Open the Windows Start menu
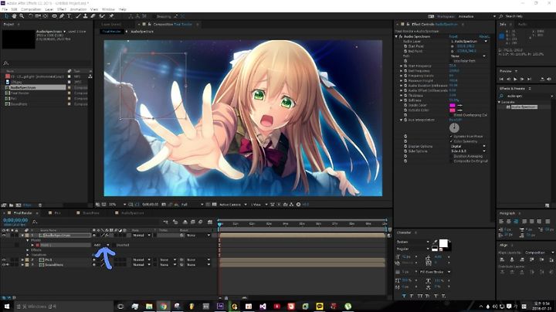The height and width of the screenshot is (312, 556). pyautogui.click(x=7, y=306)
